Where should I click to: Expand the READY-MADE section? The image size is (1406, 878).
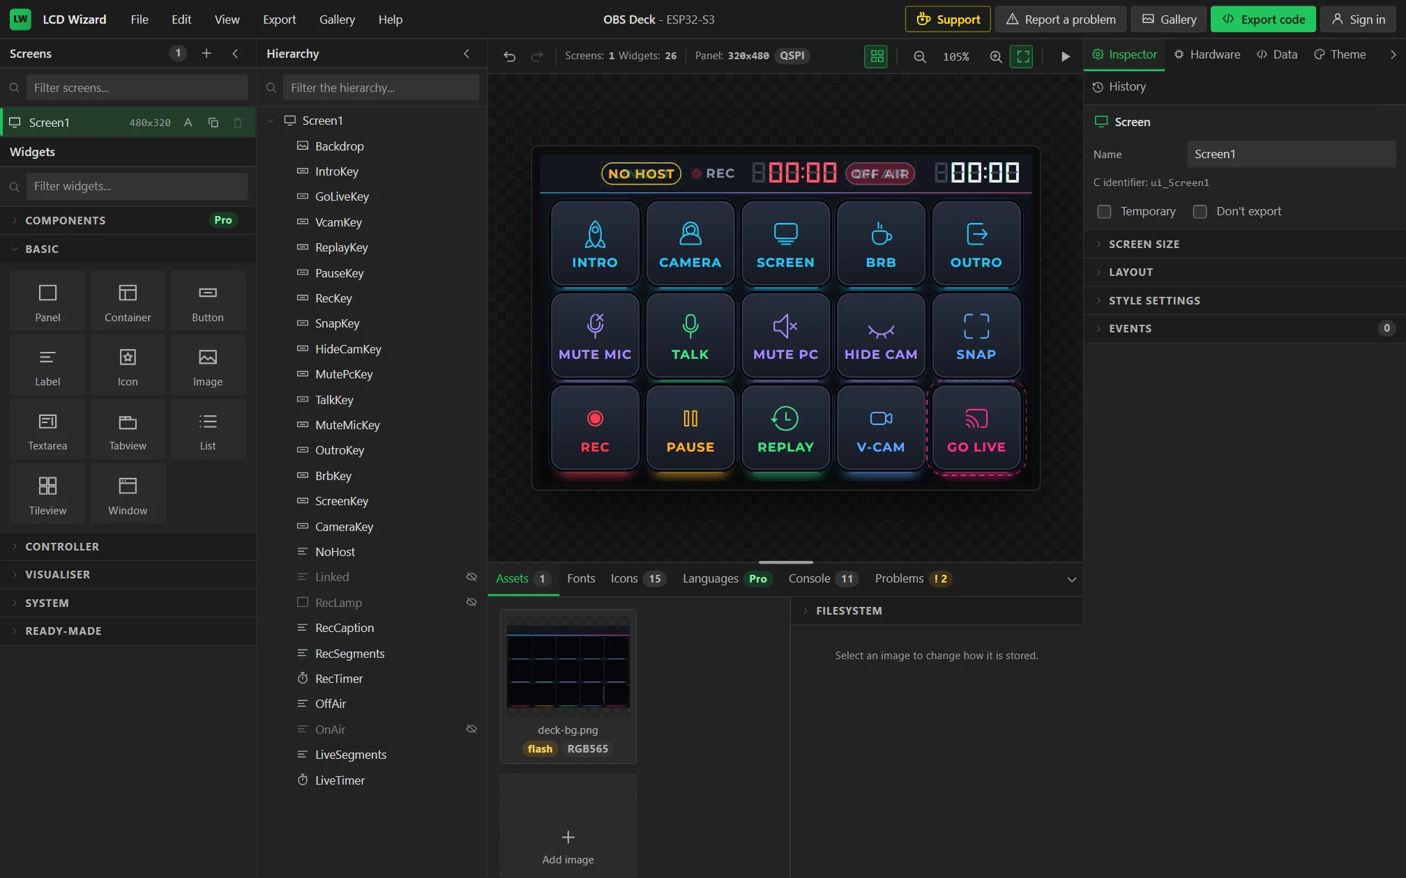point(128,631)
